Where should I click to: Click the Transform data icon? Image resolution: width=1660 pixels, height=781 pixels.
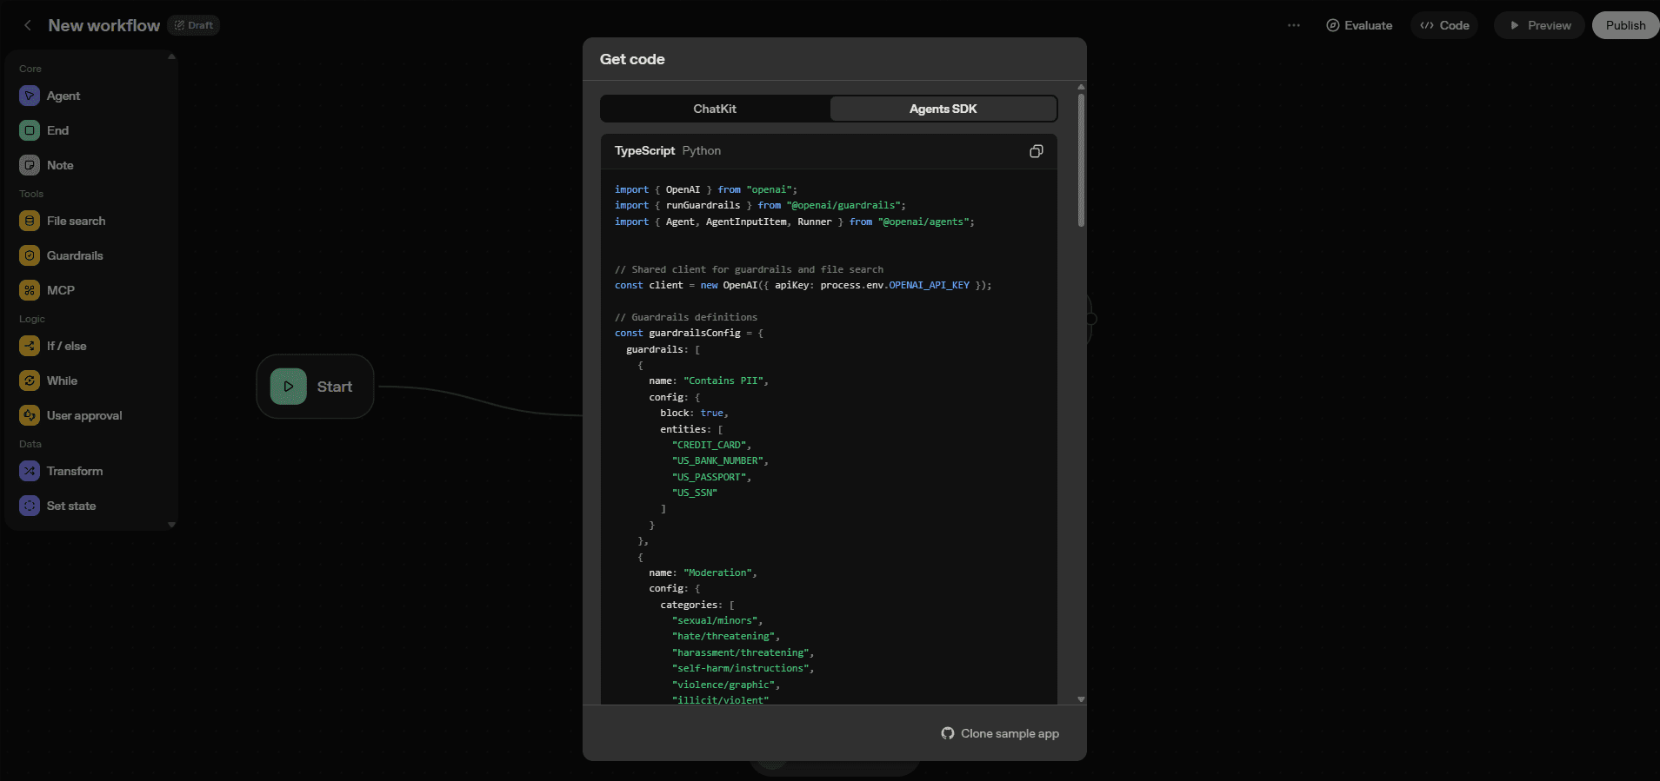coord(30,471)
